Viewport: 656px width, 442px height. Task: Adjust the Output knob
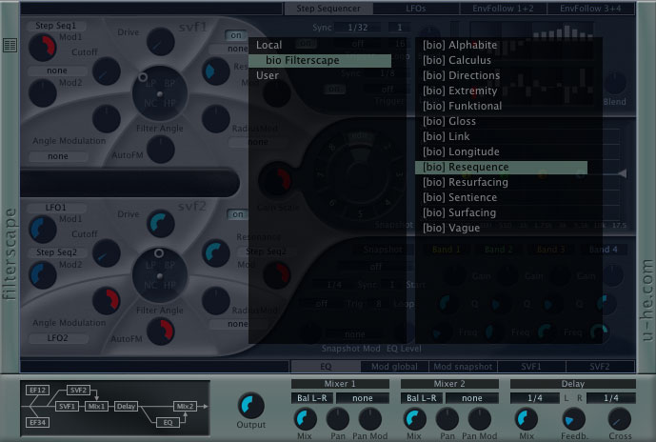click(251, 405)
